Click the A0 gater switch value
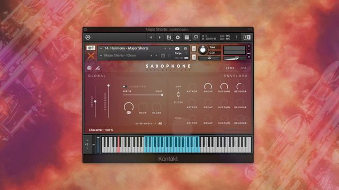This screenshot has width=339, height=190. point(160,123)
